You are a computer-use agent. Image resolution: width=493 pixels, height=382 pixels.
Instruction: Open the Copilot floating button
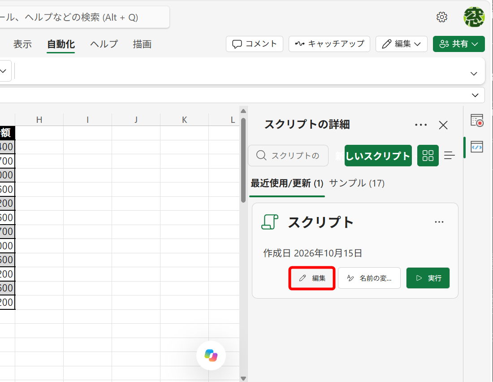click(211, 356)
